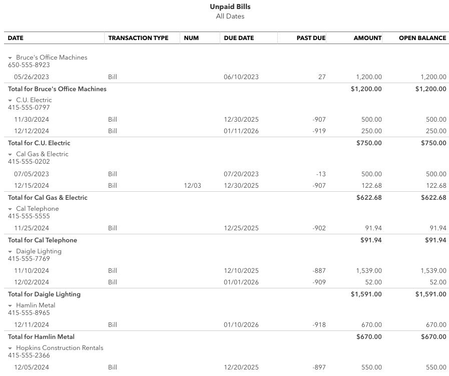
Task: Sort by TRANSACTION TYPE column header
Action: [138, 38]
